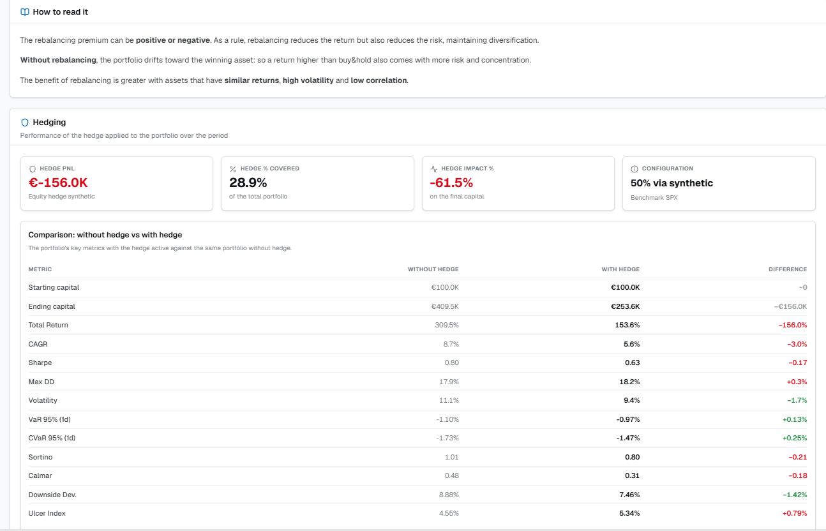This screenshot has height=531, width=826.
Task: Click the WITHOUT HEDGE column header
Action: pyautogui.click(x=433, y=269)
